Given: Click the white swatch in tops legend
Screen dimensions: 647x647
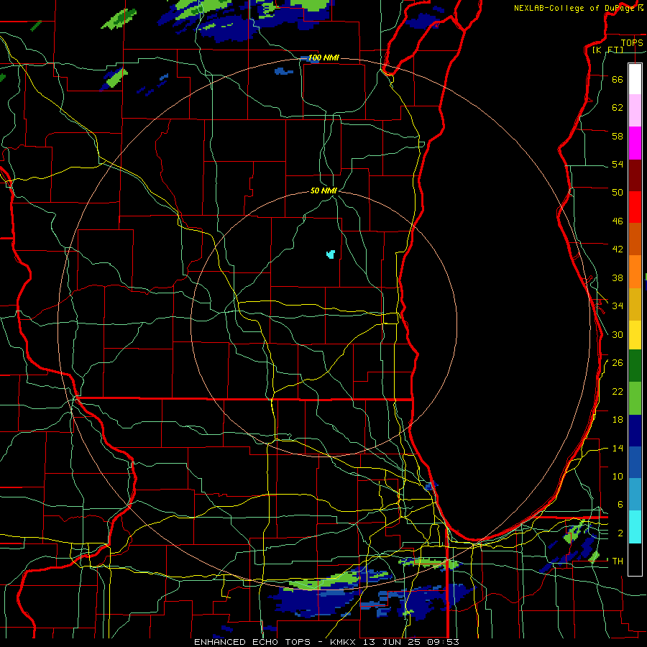Looking at the screenshot, I should (x=635, y=79).
